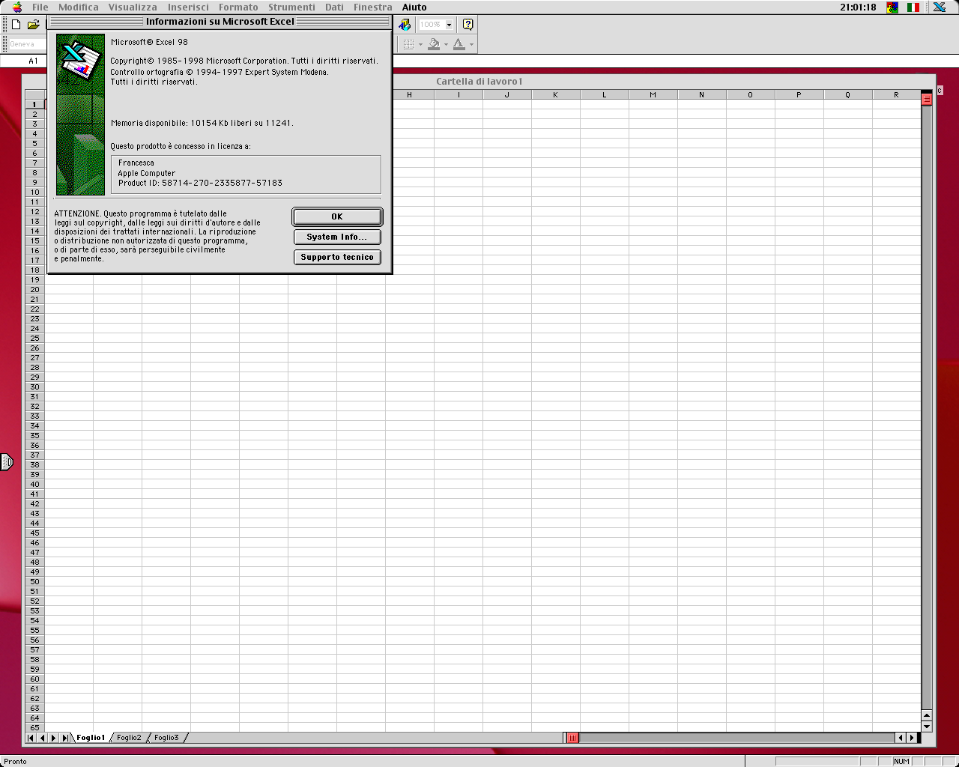Select row 30 header

(x=34, y=386)
